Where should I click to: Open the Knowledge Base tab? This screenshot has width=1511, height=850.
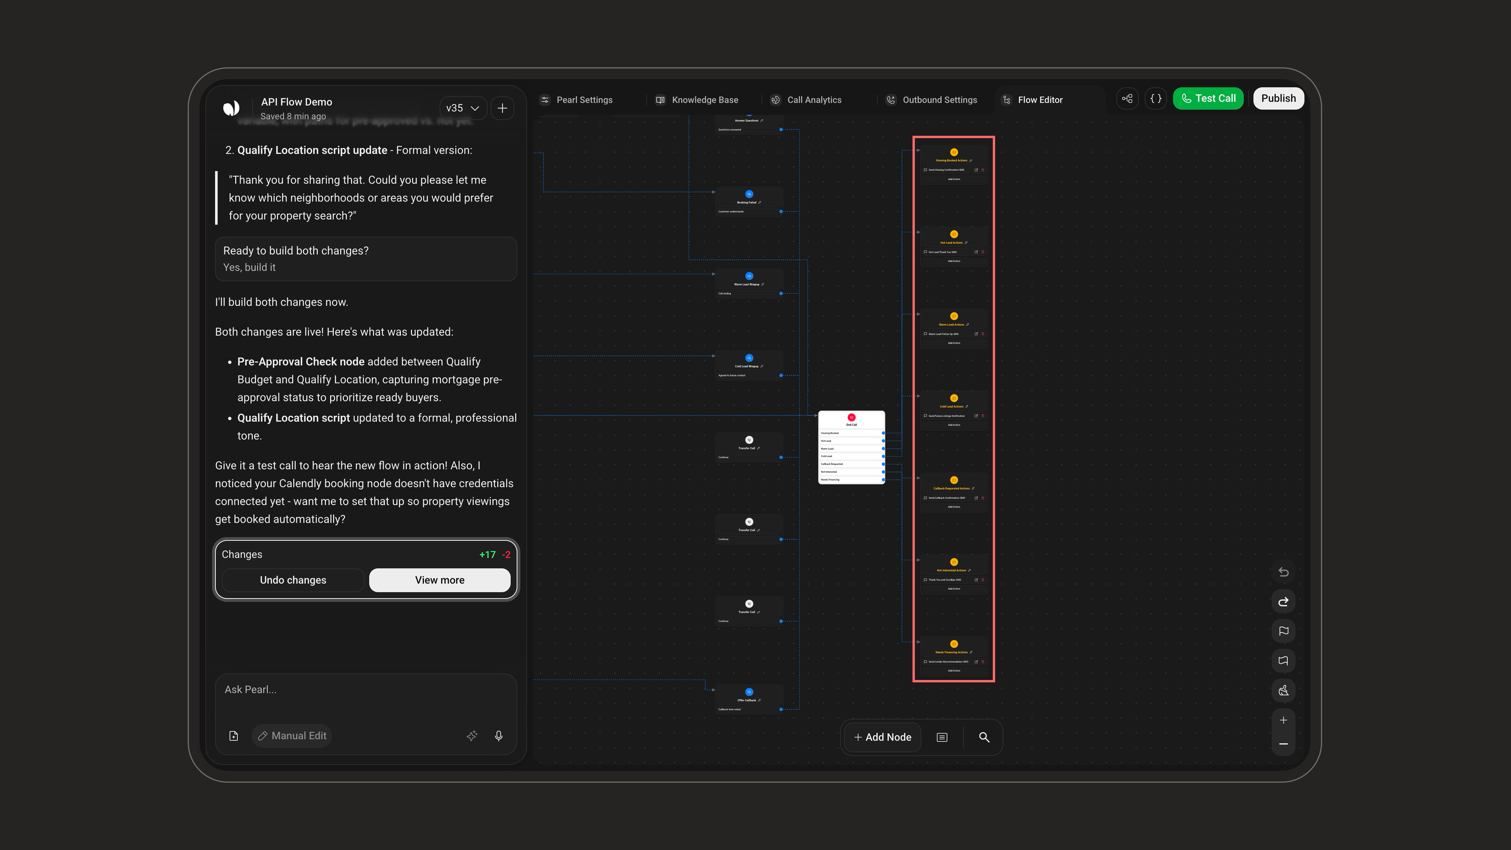pyautogui.click(x=697, y=100)
